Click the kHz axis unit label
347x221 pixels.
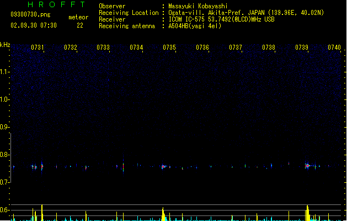coord(5,45)
